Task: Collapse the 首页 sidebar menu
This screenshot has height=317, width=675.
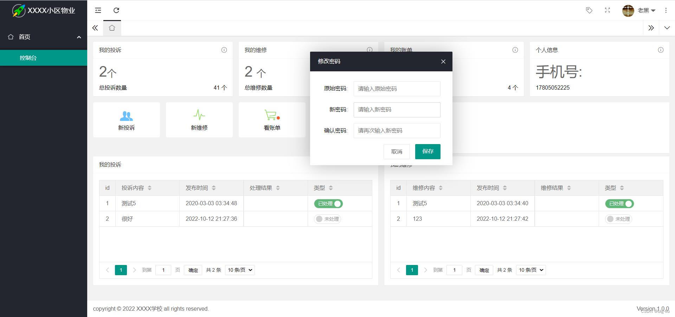Action: tap(44, 37)
